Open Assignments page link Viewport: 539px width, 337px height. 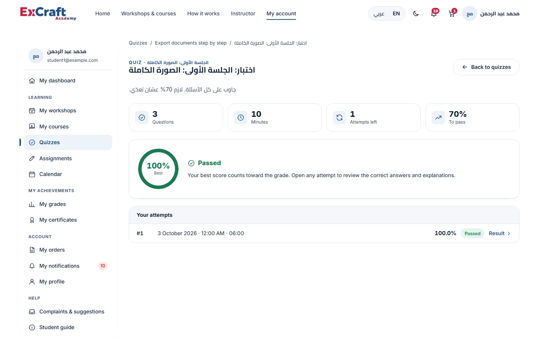pyautogui.click(x=68, y=158)
